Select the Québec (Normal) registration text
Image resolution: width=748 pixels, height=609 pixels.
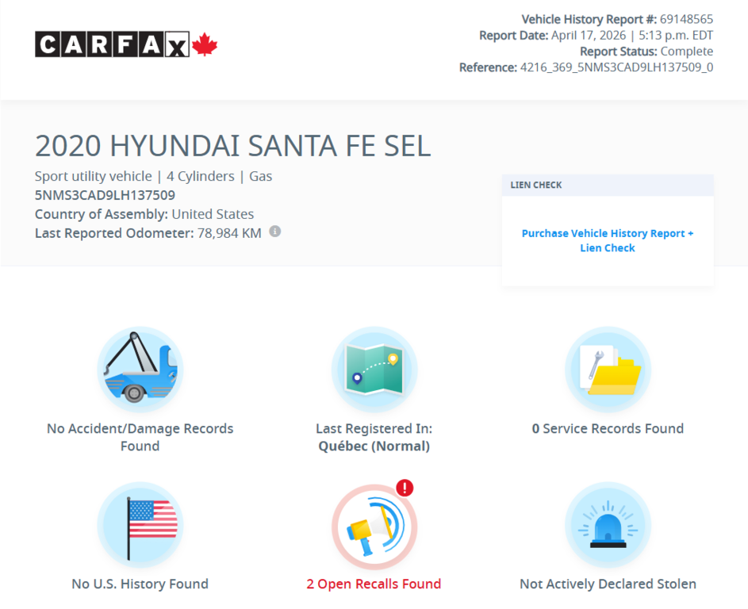click(374, 446)
